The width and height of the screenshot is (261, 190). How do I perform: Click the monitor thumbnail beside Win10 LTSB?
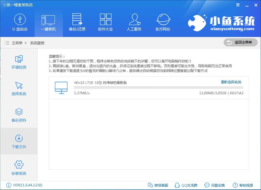pos(61,88)
